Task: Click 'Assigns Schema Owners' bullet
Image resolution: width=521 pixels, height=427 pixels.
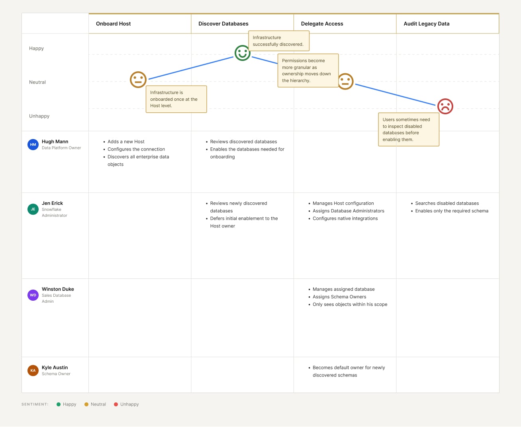Action: click(x=339, y=297)
